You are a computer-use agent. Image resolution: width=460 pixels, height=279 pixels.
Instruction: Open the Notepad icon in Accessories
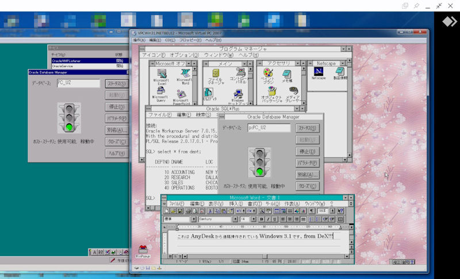click(286, 74)
